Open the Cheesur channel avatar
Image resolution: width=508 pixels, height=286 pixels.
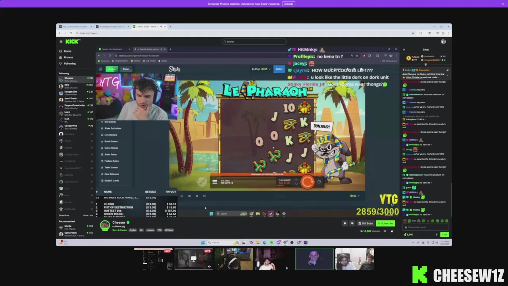click(105, 225)
